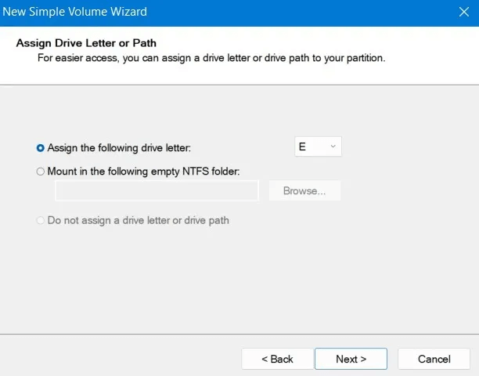Open the drive letter E dropdown
Viewport: 479px width, 376px height.
pos(318,146)
